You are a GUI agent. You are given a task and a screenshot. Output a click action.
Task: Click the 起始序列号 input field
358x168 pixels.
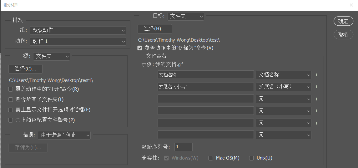coord(183,147)
